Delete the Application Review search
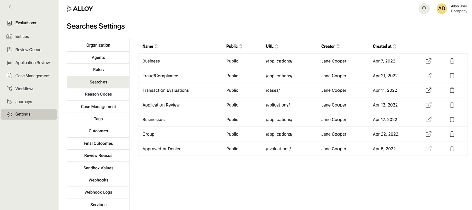472x210 pixels. point(452,105)
